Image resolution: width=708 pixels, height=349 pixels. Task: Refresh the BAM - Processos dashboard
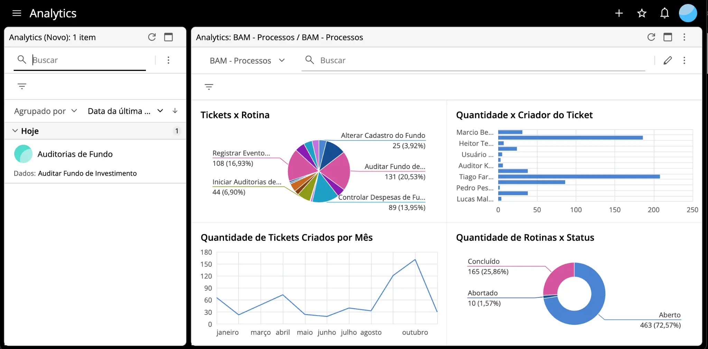point(651,37)
